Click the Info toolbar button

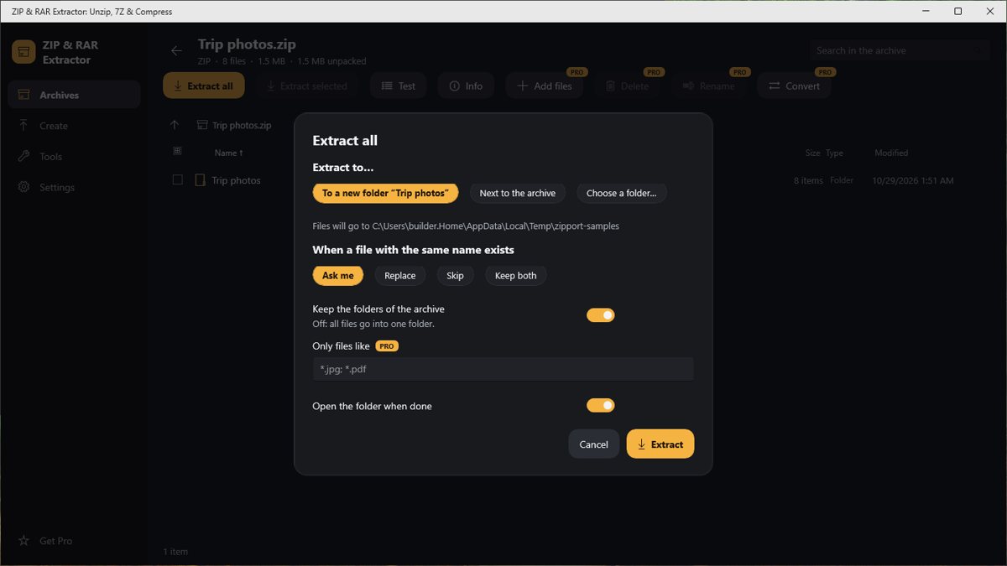[466, 86]
